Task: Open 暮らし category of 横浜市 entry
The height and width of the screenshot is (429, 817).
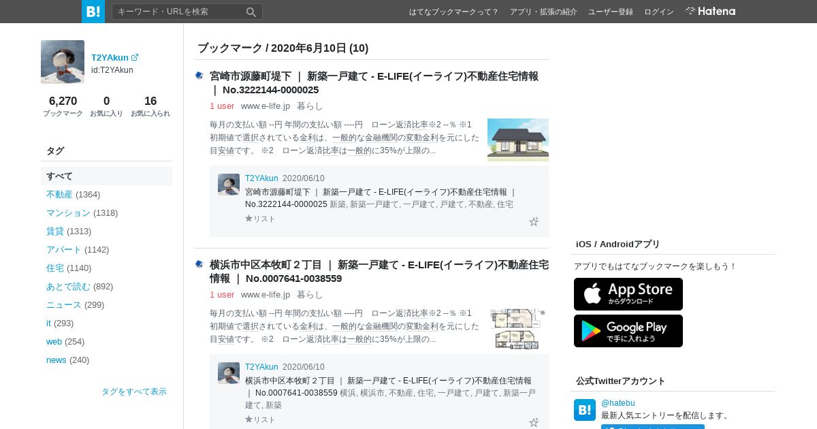Action: 310,294
